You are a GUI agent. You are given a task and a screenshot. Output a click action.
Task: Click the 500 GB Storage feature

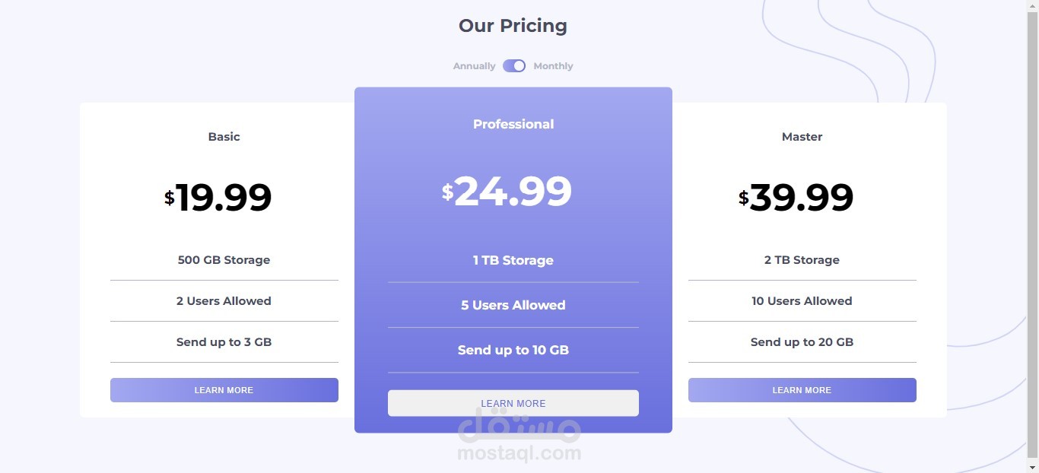point(224,260)
